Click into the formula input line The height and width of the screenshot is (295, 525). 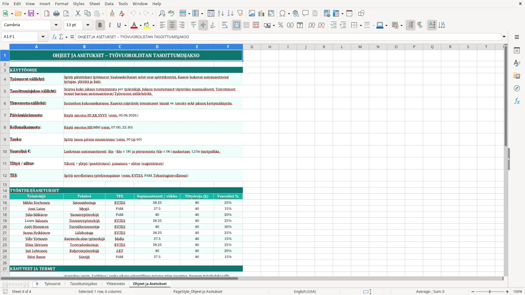point(288,37)
